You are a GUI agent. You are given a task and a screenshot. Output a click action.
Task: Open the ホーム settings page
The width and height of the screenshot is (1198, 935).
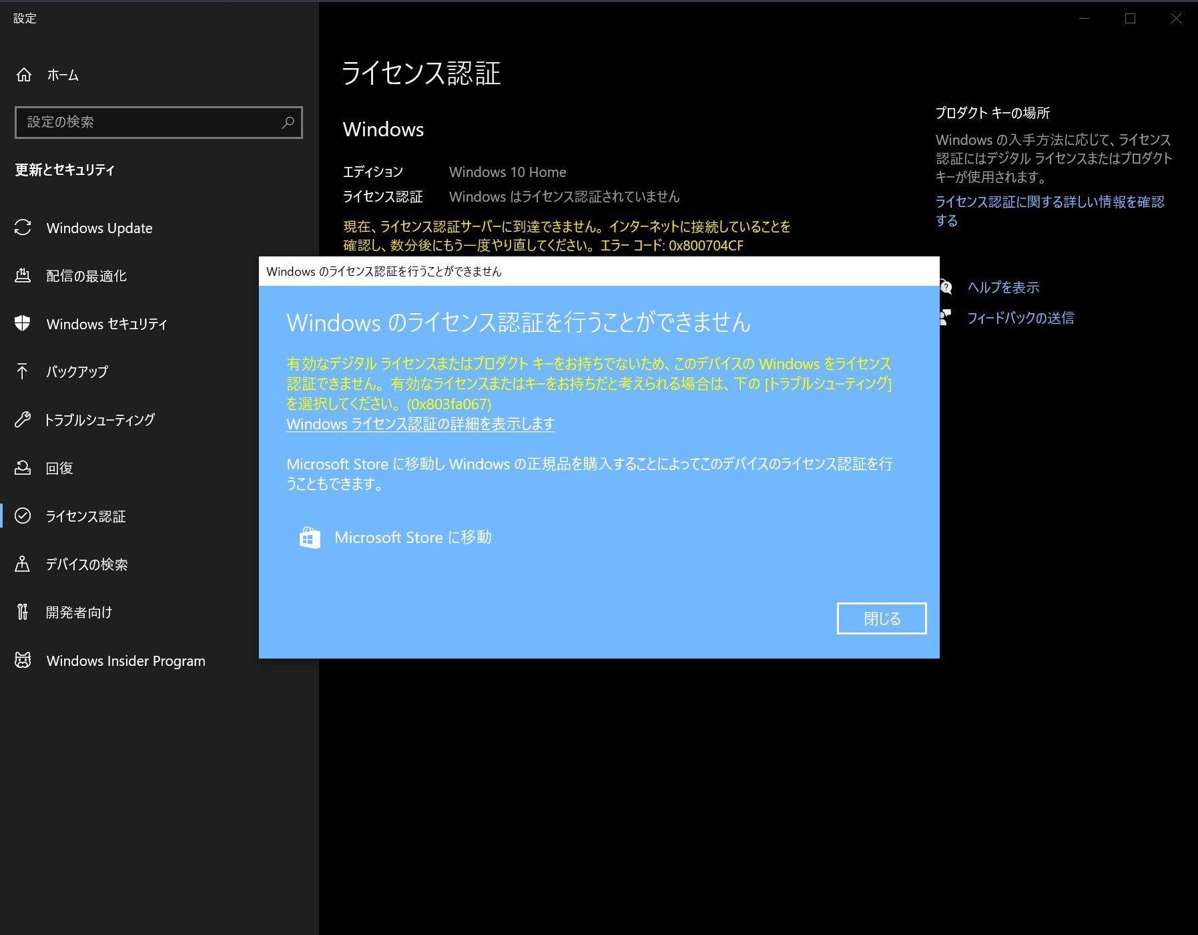[63, 75]
